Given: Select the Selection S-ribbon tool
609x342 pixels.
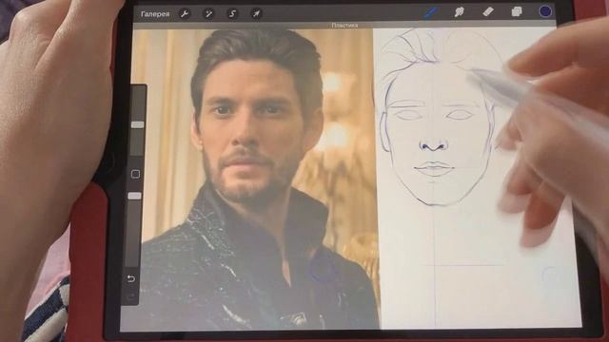Looking at the screenshot, I should (x=232, y=14).
